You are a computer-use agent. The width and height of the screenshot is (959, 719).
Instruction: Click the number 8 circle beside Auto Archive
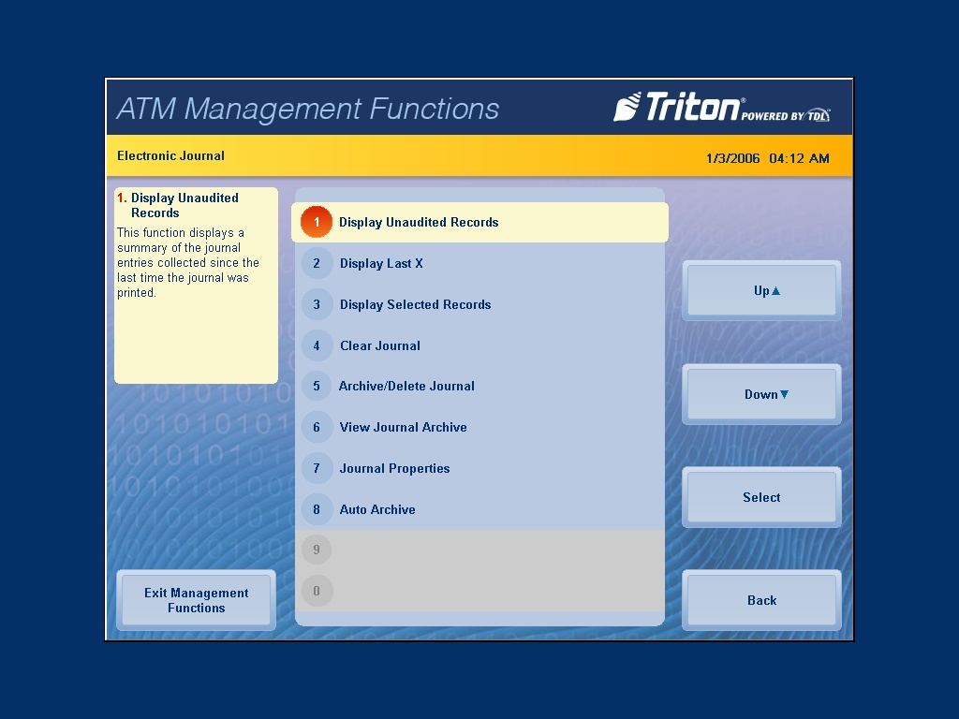point(317,509)
